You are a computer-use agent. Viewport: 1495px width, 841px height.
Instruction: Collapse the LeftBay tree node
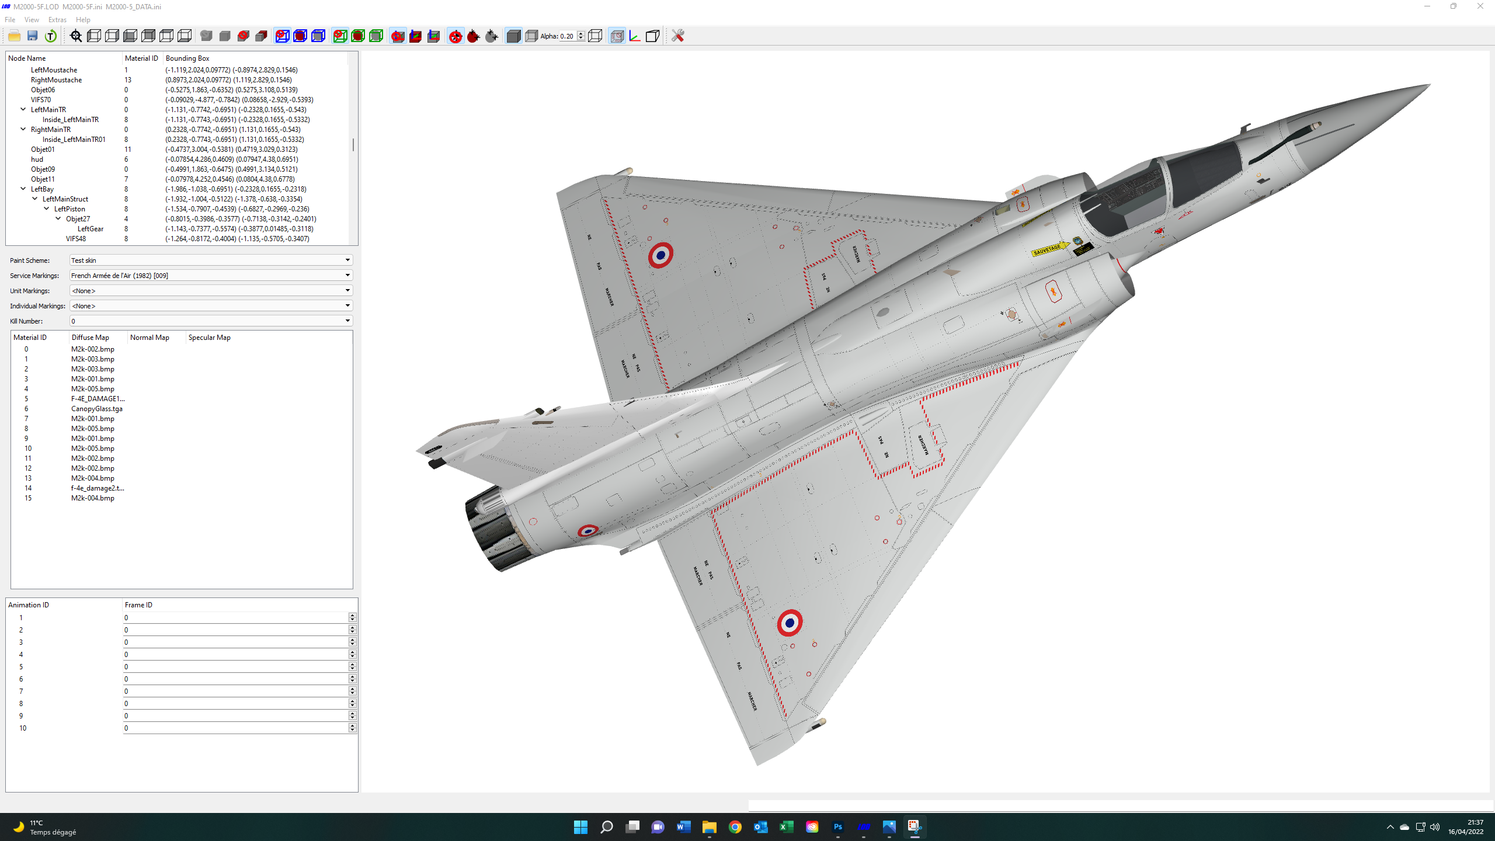tap(23, 189)
